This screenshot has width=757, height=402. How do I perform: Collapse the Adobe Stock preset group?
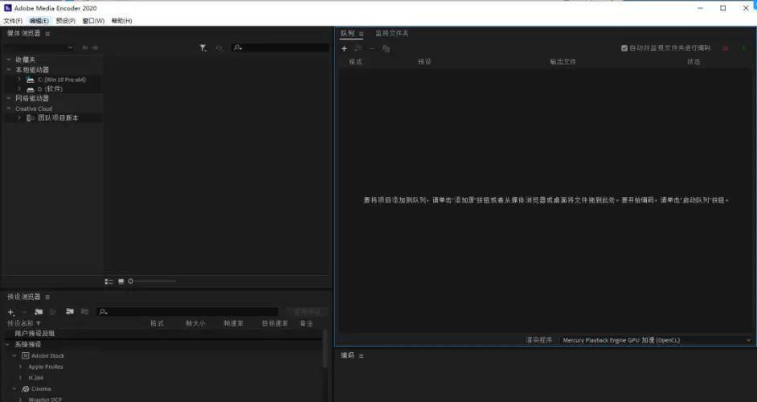[14, 355]
